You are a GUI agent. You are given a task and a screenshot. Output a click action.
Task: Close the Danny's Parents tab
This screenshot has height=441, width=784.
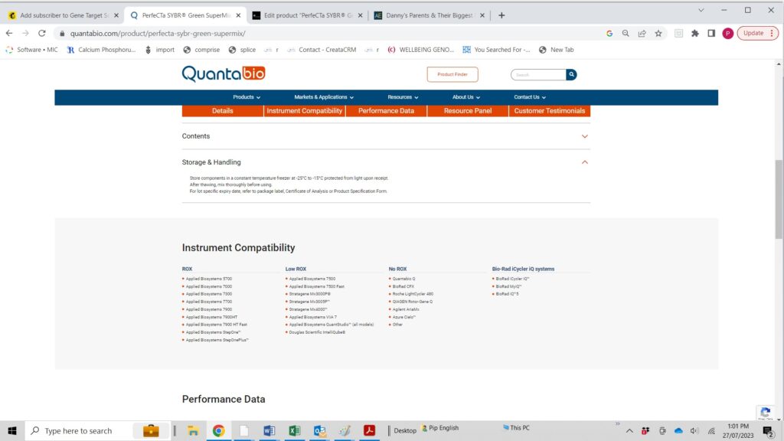pyautogui.click(x=482, y=15)
